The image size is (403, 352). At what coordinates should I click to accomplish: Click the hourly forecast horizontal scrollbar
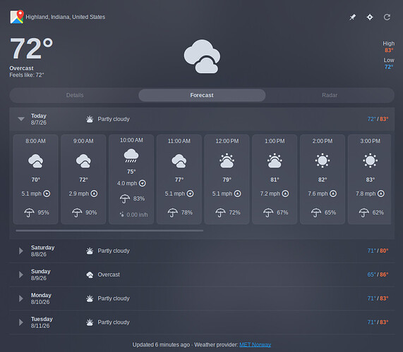click(x=109, y=231)
